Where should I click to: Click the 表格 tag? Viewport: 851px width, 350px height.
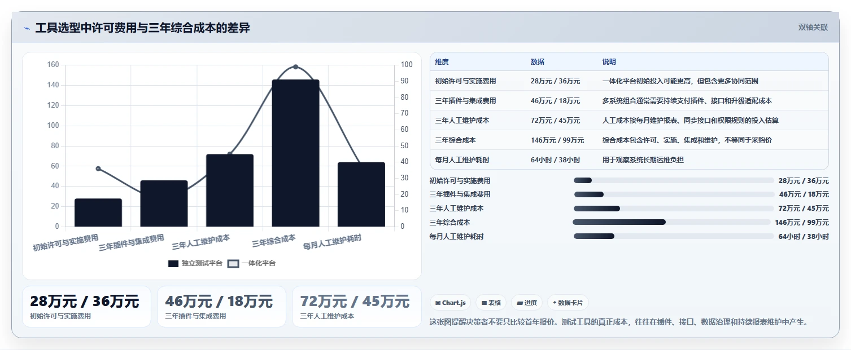pyautogui.click(x=491, y=303)
